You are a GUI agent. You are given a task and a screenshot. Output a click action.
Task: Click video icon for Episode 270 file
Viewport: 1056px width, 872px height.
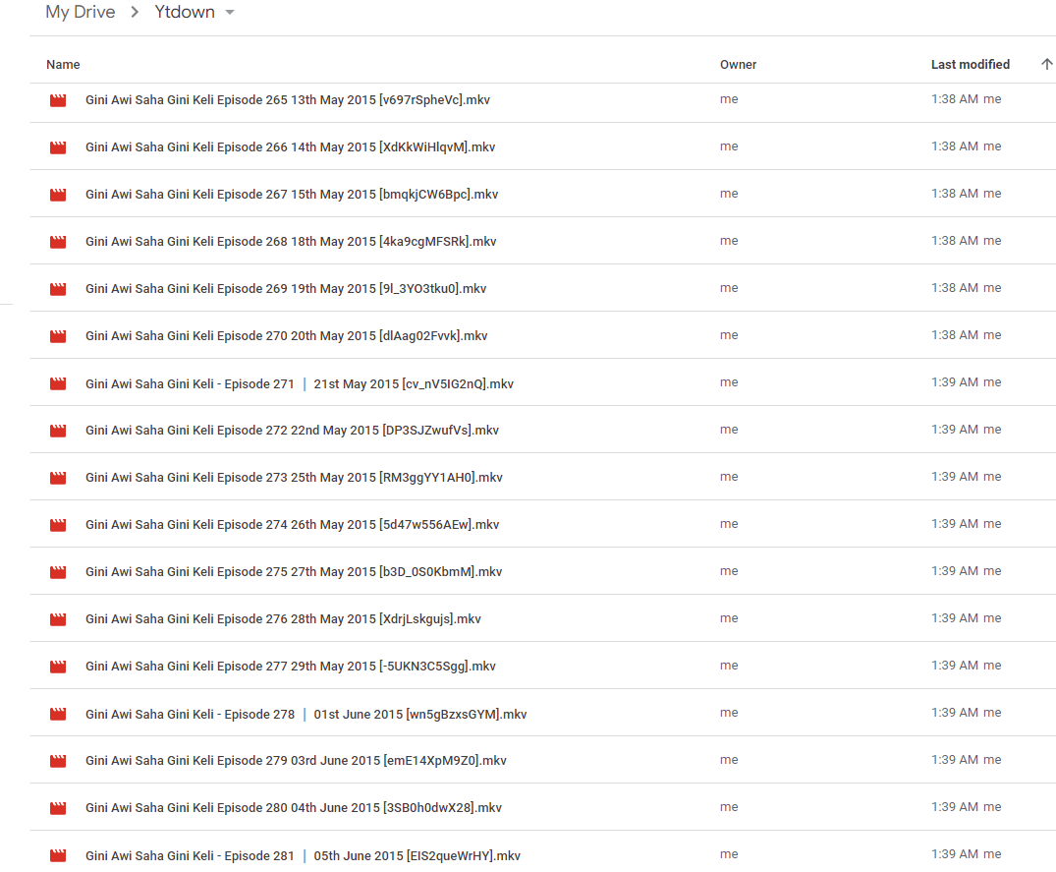pos(59,336)
